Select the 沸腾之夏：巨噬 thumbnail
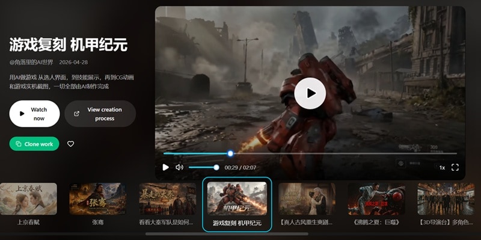The height and width of the screenshot is (240, 481). coord(376,199)
